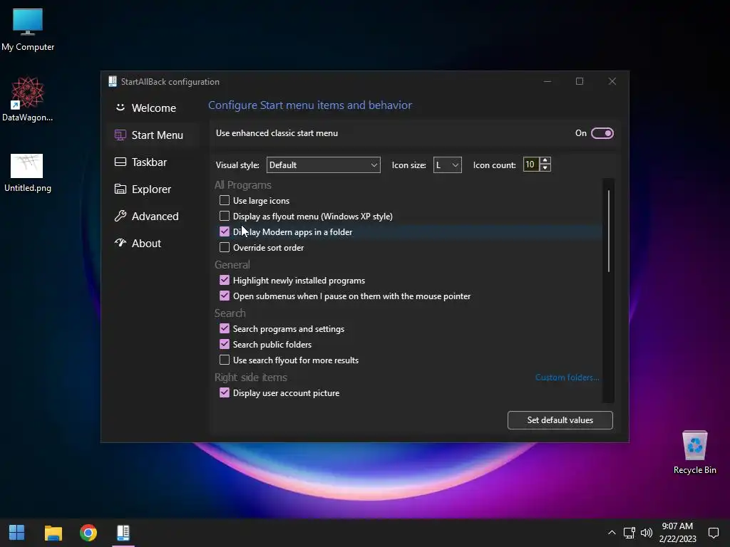Maximize the StartAllBack configuration window

580,81
